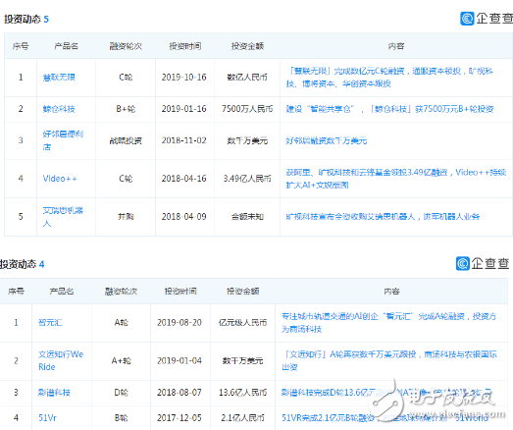Click 内容 header in 投资动态 4 table
Viewport: 513px width, 430px height.
pos(391,292)
